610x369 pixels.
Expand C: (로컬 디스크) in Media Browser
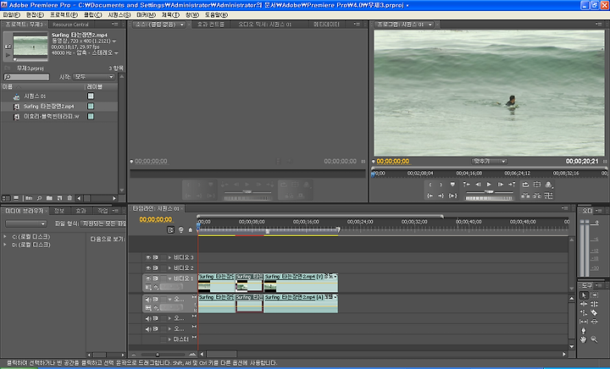(x=5, y=236)
